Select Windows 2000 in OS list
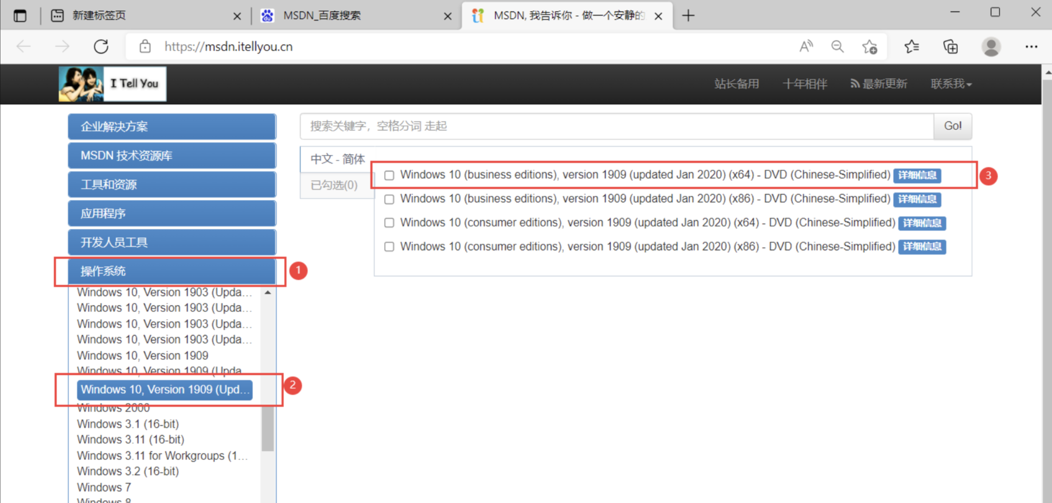Image resolution: width=1052 pixels, height=503 pixels. pos(113,408)
